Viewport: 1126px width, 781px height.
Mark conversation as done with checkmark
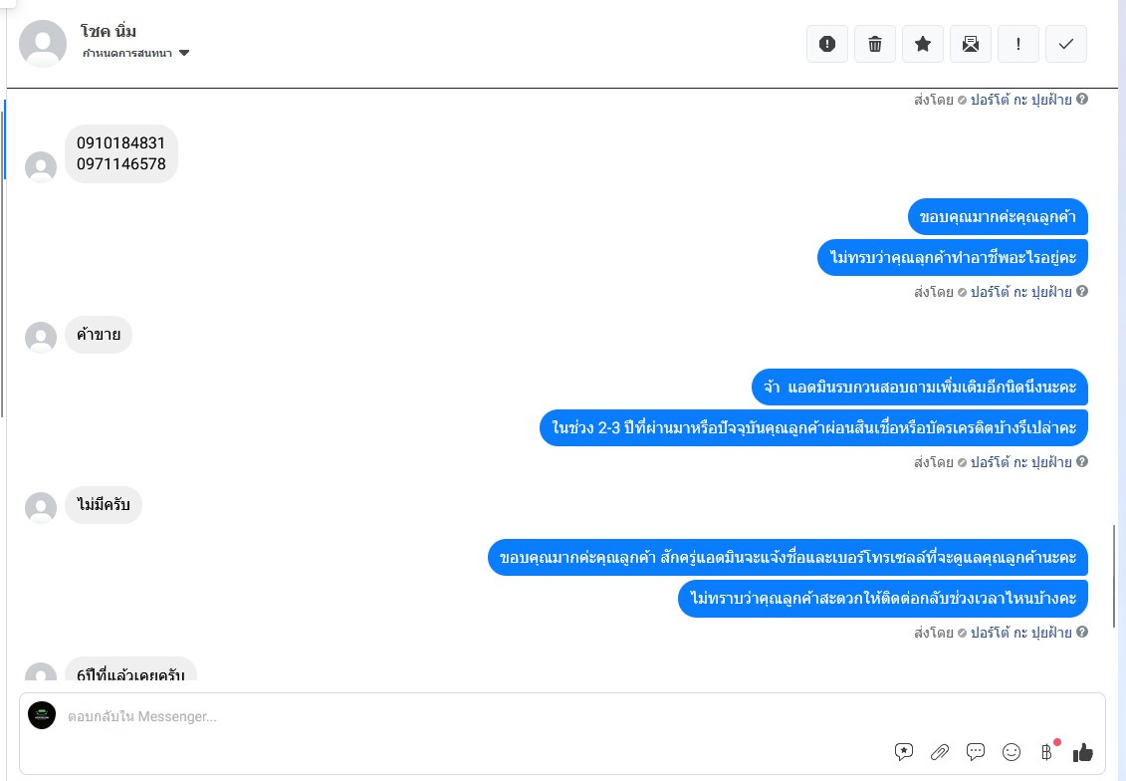(x=1065, y=44)
